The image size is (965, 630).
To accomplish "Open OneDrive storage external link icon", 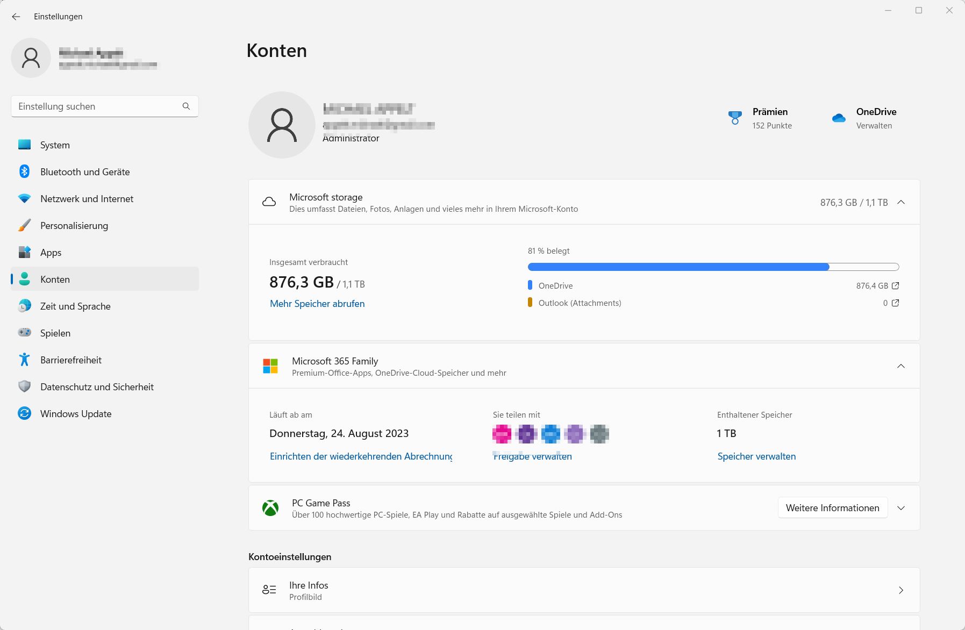I will [x=895, y=286].
